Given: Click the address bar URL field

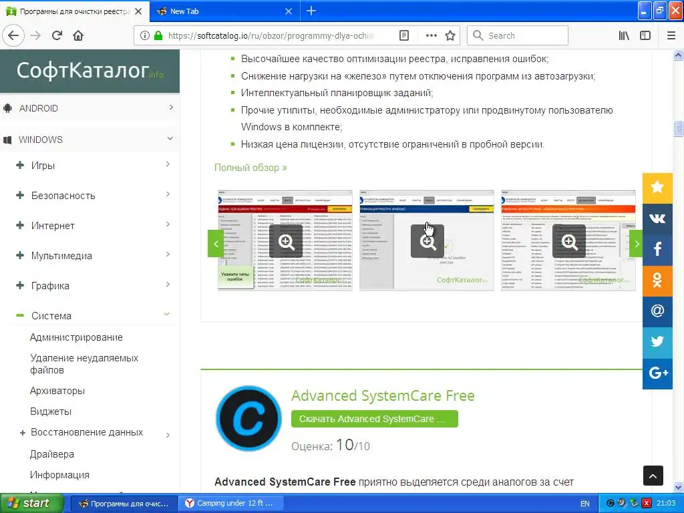Looking at the screenshot, I should coord(271,35).
